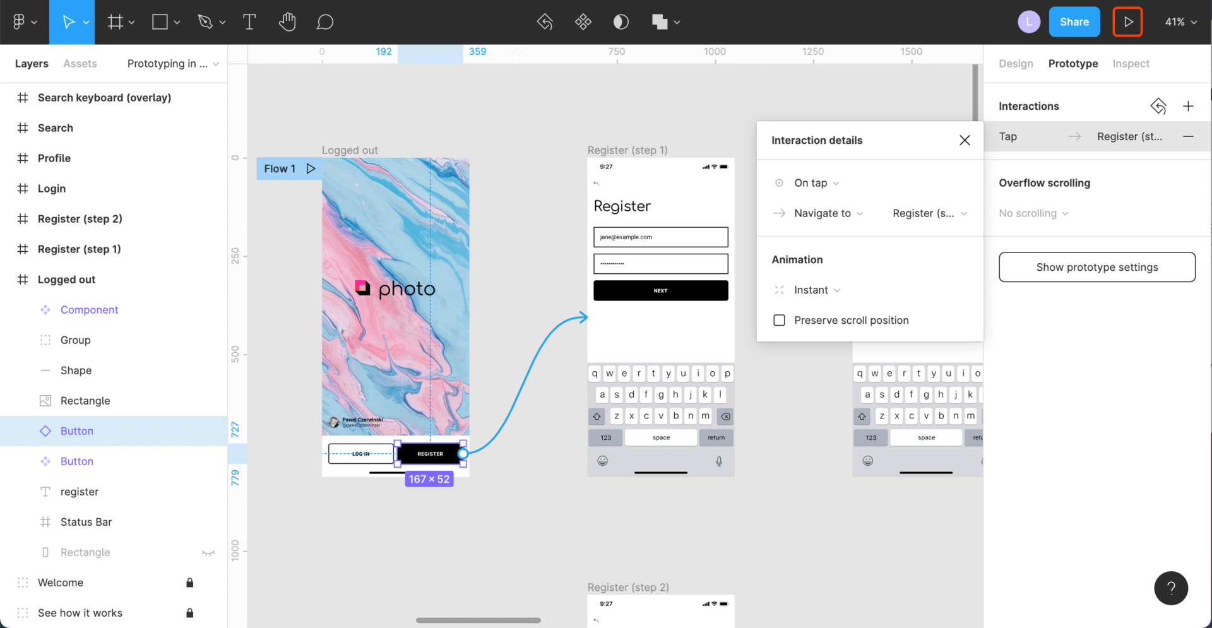Viewport: 1212px width, 628px height.
Task: Select the Hand tool
Action: click(287, 21)
